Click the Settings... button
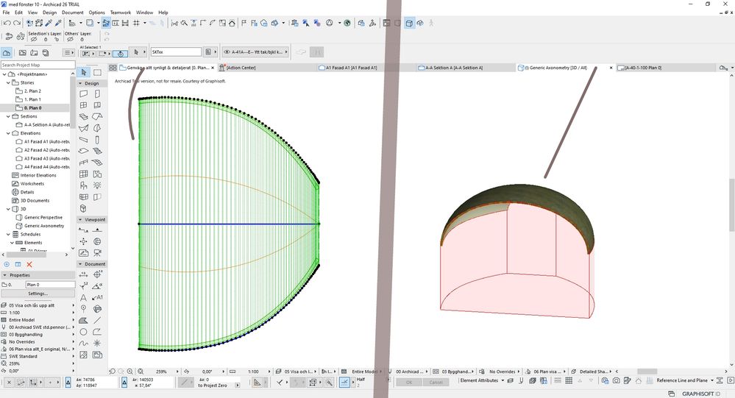The image size is (735, 398). 38,293
